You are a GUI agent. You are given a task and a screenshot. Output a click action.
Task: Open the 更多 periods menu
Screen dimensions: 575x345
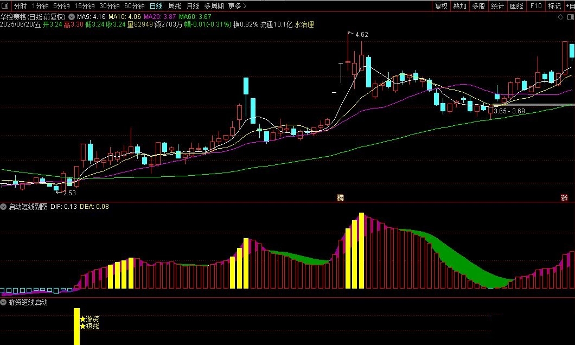coord(237,6)
